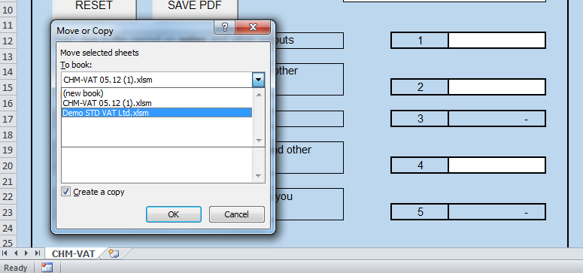The height and width of the screenshot is (273, 583).
Task: Click the macro record icon in status bar
Action: (47, 267)
